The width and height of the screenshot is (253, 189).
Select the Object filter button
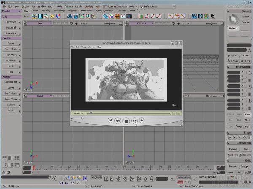[233, 28]
